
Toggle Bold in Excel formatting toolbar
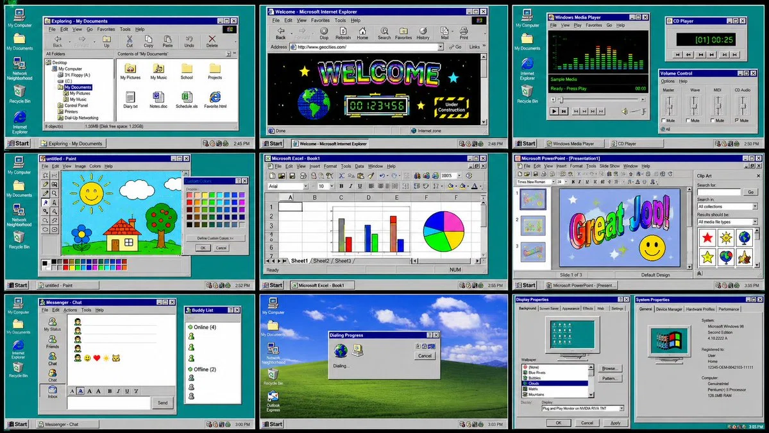coord(341,186)
